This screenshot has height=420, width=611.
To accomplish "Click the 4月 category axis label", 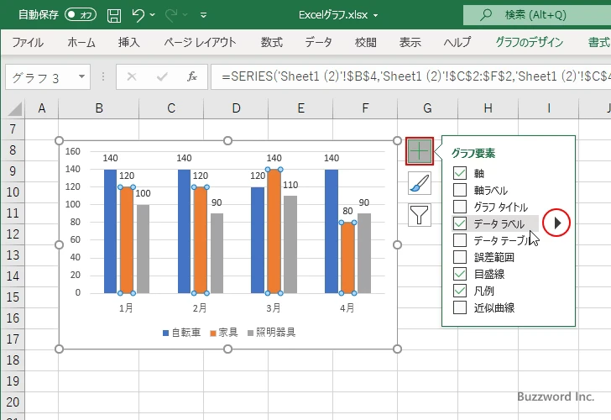I will point(347,308).
